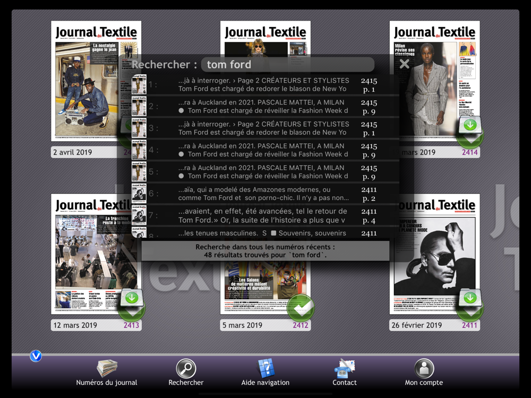Select the cover thumbnail of result 4

(x=139, y=150)
